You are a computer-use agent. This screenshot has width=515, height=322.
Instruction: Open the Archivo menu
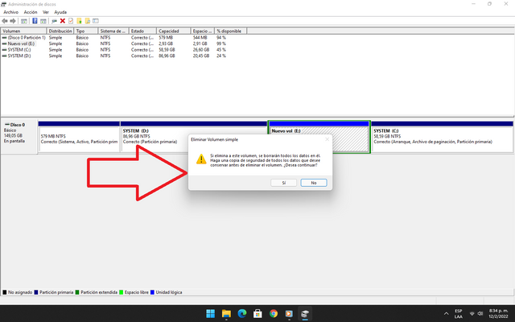(x=10, y=12)
